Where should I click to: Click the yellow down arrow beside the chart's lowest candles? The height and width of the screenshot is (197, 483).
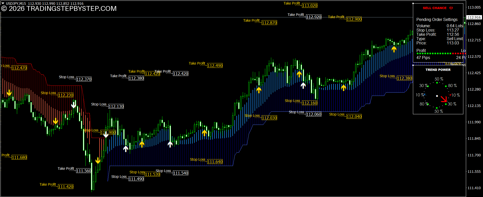98,160
